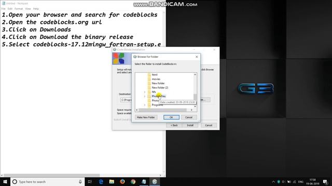
Task: Click horizontal scrollbar thumb in folder tree
Action: pos(162,110)
